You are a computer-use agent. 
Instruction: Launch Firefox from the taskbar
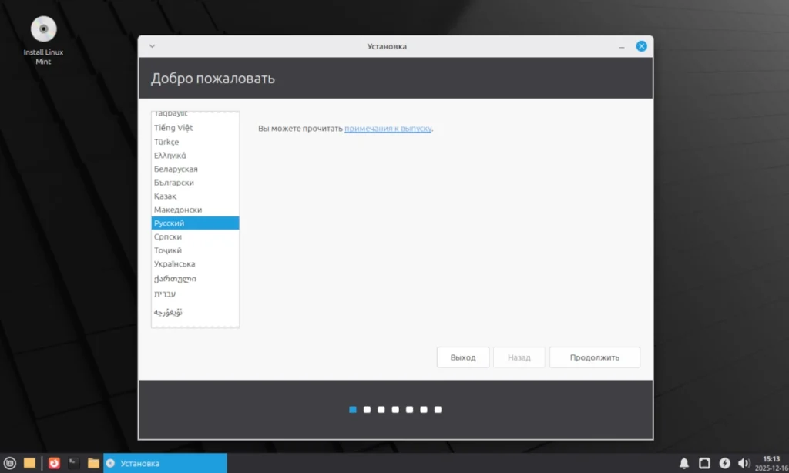54,463
